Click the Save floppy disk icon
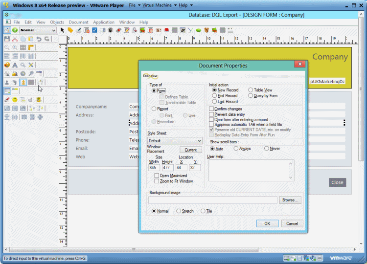The height and width of the screenshot is (264, 367). click(x=7, y=39)
